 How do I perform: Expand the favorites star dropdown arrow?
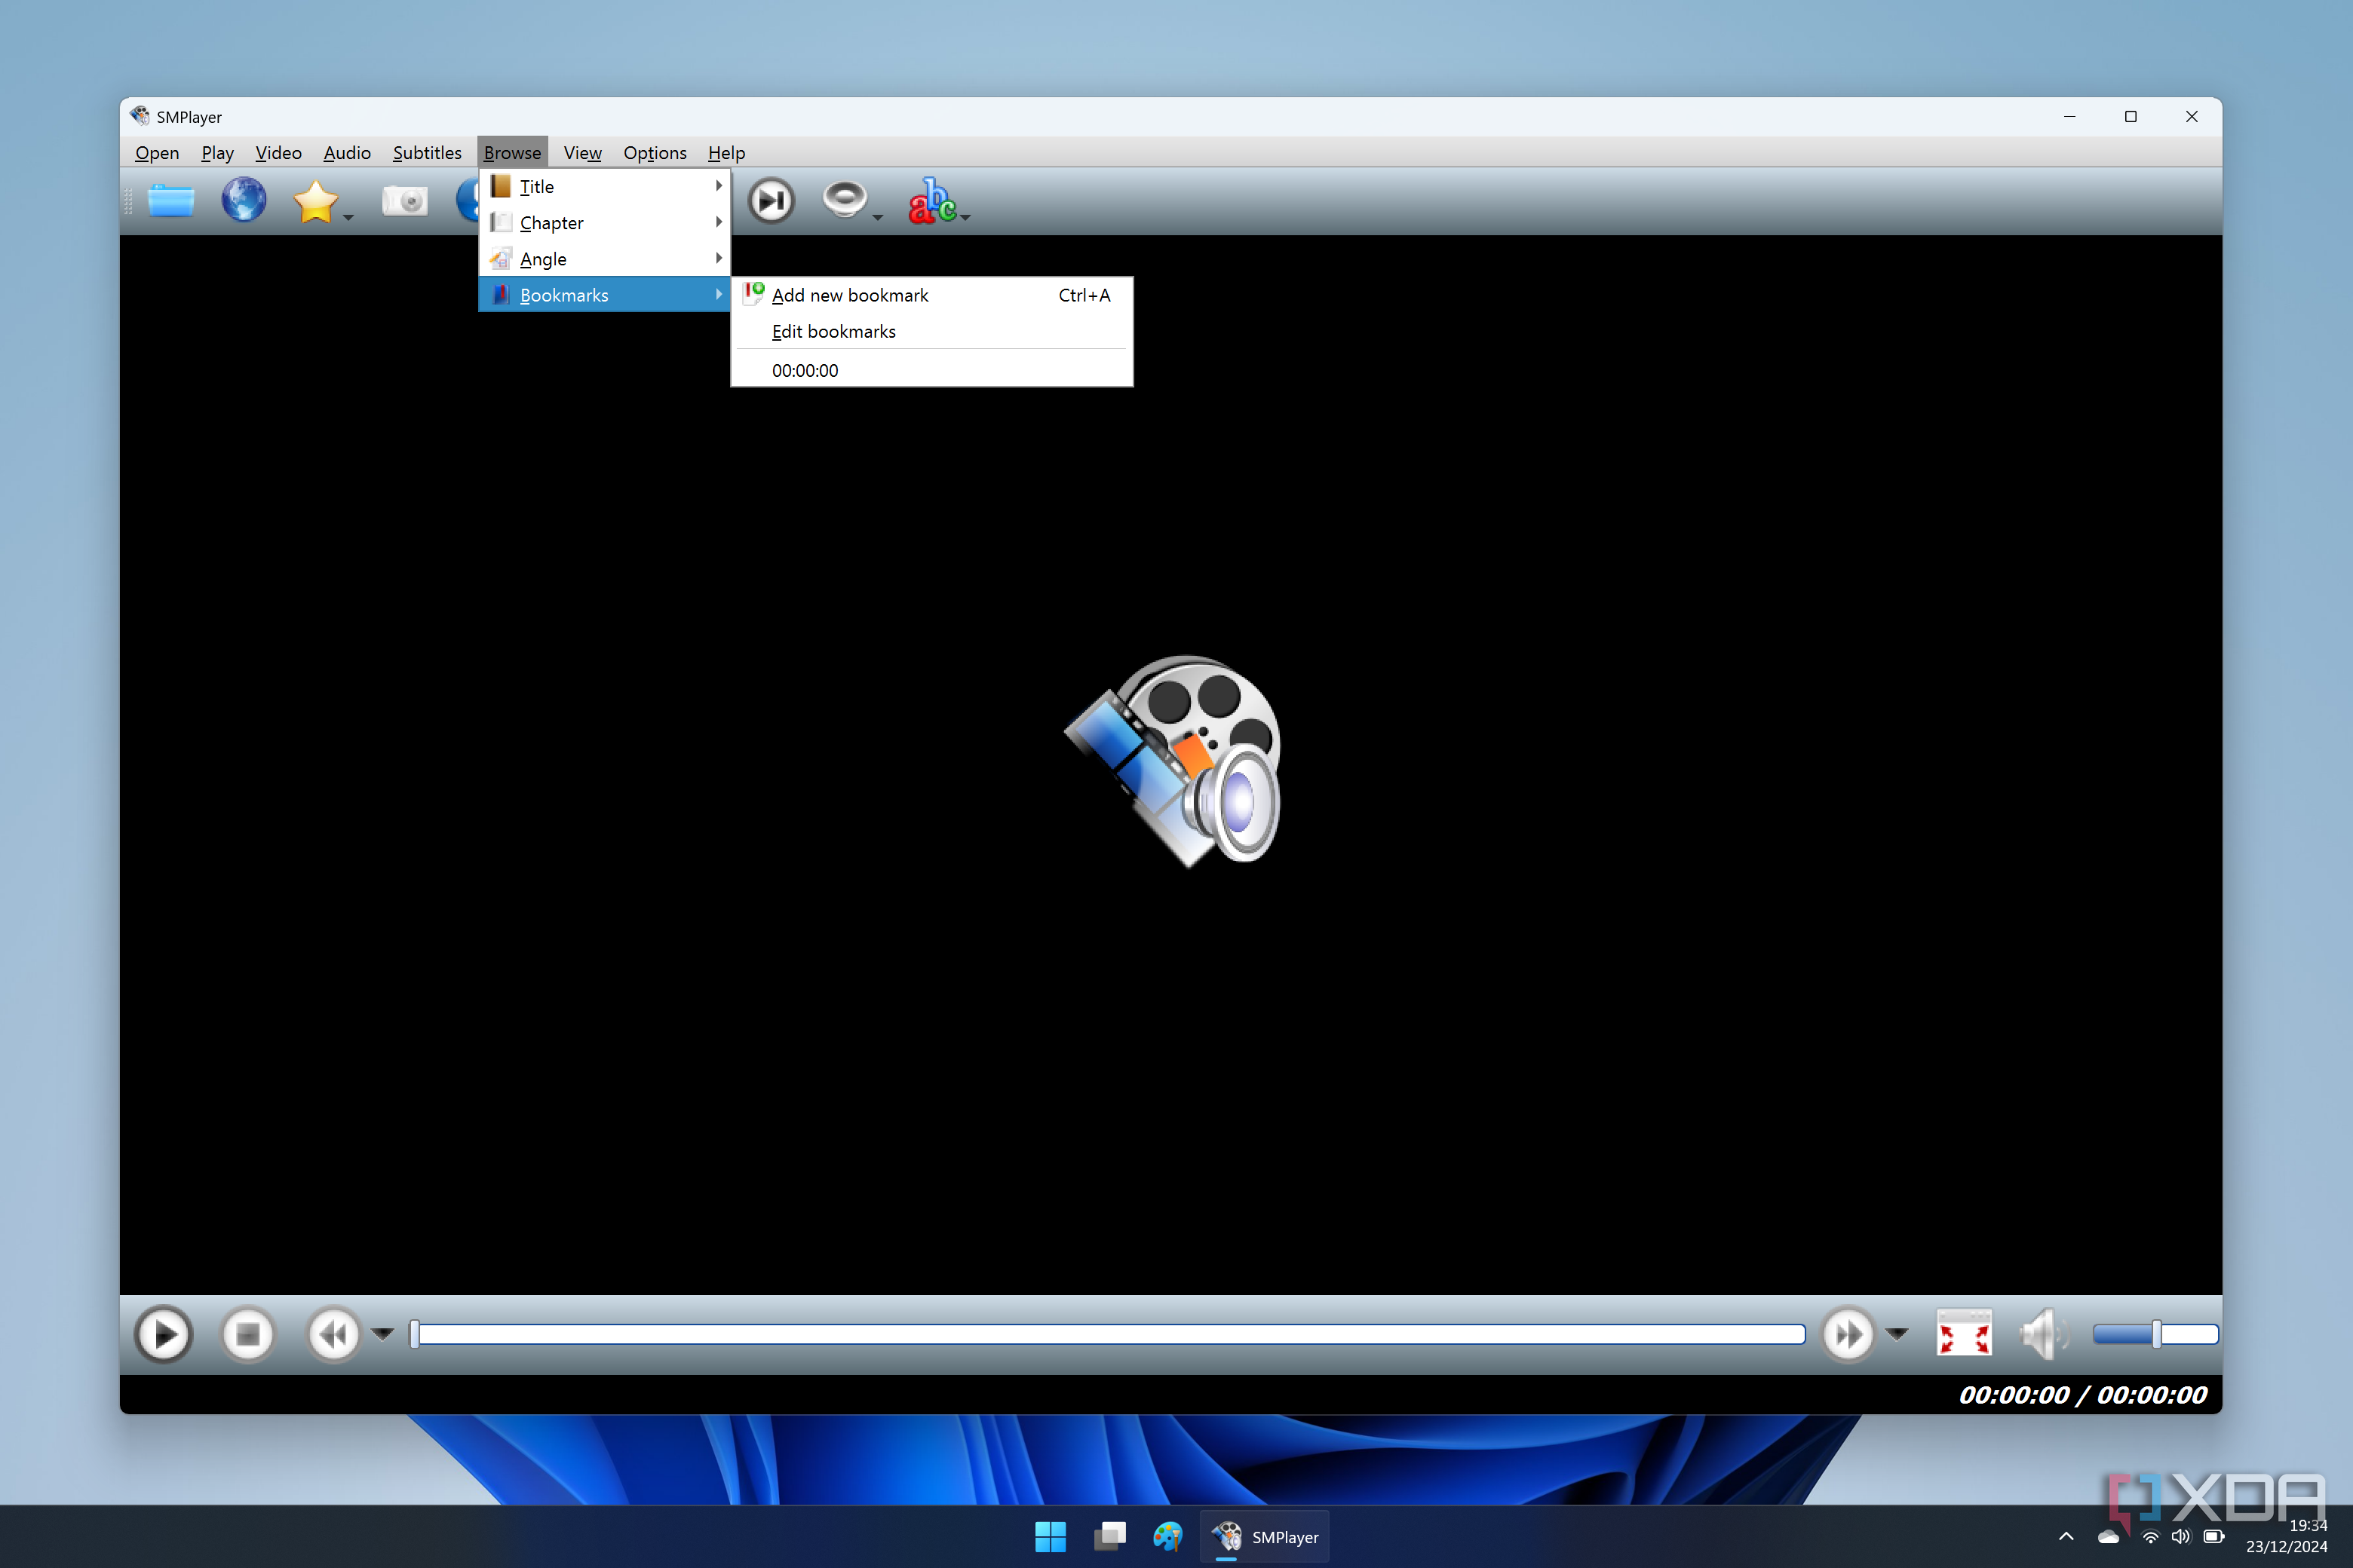(348, 217)
